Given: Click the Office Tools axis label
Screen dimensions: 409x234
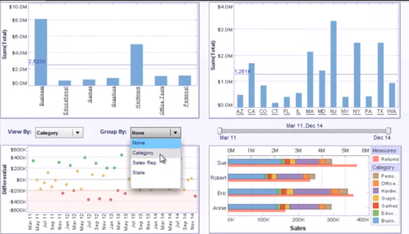Looking at the screenshot, I should 162,101.
